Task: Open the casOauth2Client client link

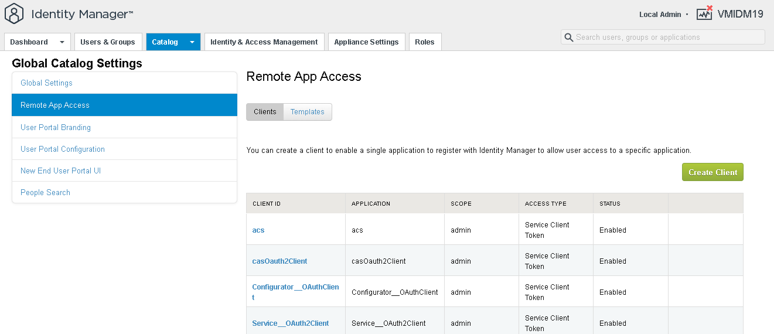Action: click(280, 261)
